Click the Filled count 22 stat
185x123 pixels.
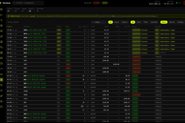(16, 11)
